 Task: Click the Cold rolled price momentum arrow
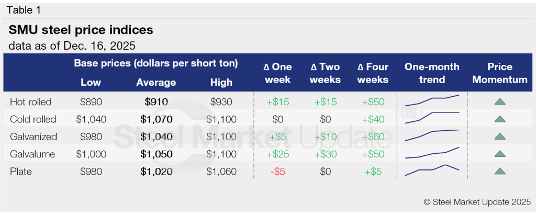pos(500,119)
